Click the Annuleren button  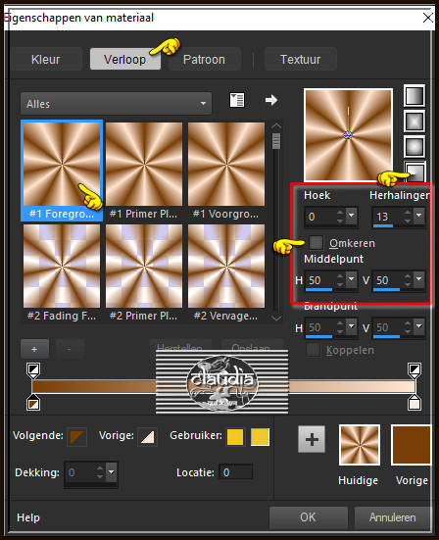click(393, 516)
